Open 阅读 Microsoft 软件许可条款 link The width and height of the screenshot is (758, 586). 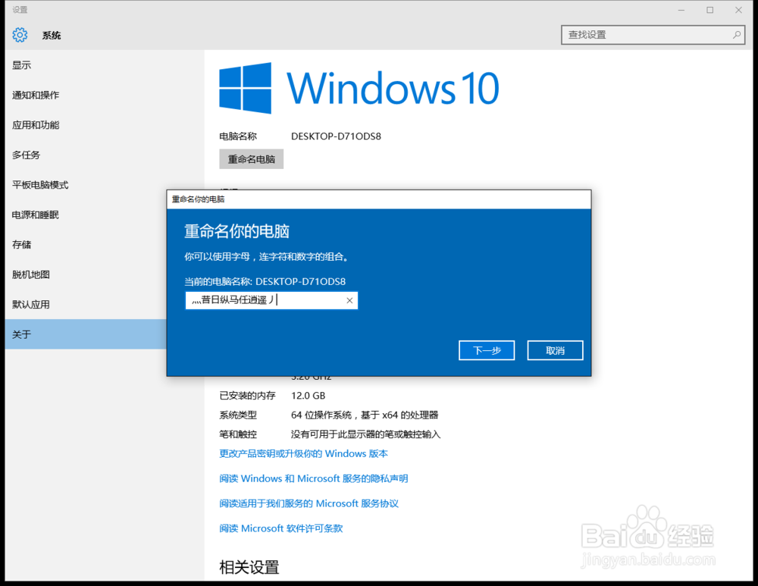(x=281, y=528)
